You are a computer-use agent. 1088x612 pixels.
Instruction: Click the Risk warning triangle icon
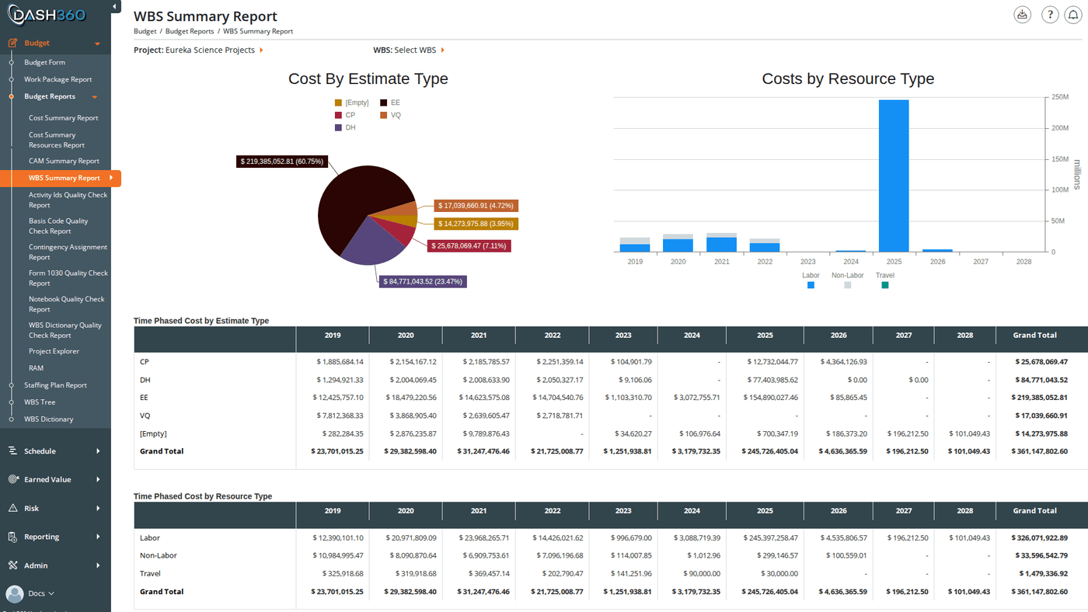click(12, 509)
